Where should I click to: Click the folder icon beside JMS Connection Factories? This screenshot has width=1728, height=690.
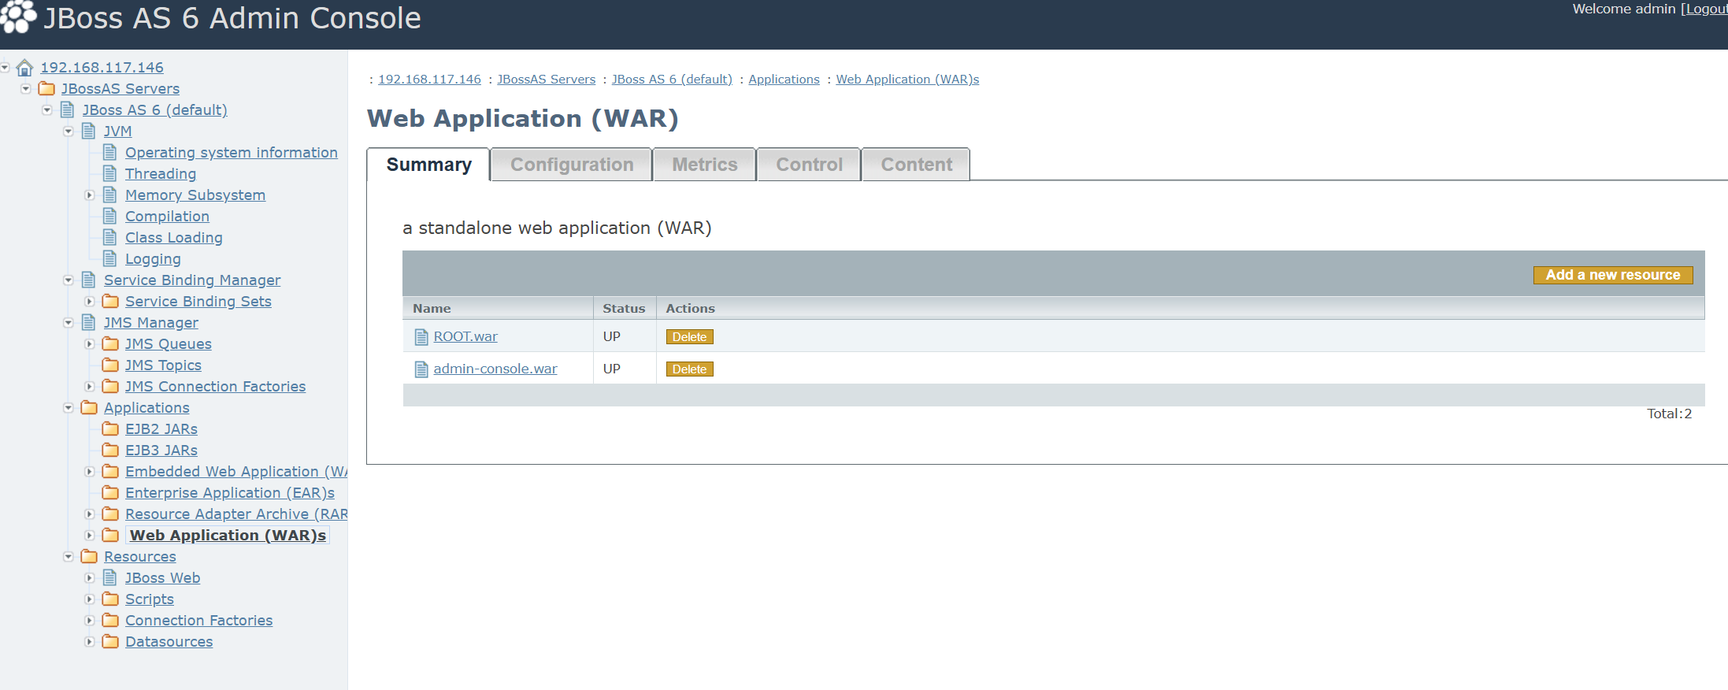(111, 386)
